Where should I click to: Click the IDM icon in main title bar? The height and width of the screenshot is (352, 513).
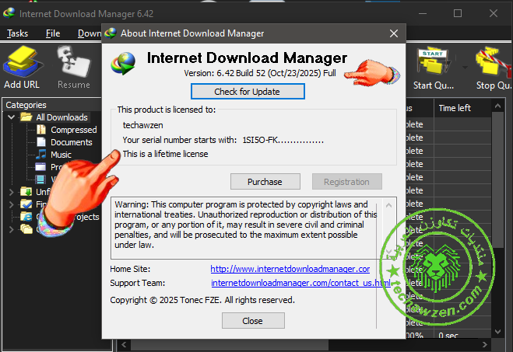click(x=9, y=13)
